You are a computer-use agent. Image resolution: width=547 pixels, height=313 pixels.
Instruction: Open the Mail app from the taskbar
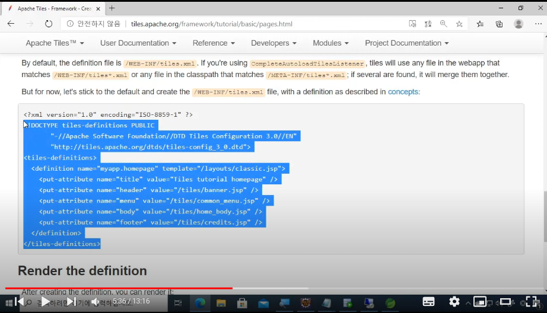[263, 303]
